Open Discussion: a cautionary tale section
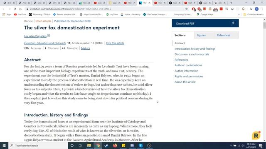This screenshot has height=149, width=266. click(192, 54)
